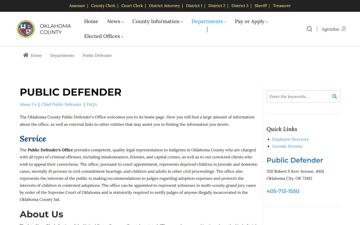Expand the News menu chevron
Screen dimensions: 360x225
pyautogui.click(x=122, y=22)
